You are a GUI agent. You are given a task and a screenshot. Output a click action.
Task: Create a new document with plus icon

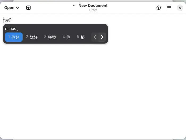[28, 8]
